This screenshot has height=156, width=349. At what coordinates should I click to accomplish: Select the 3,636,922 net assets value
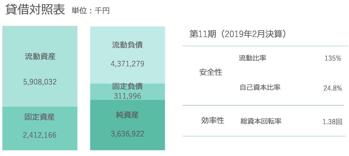[x=127, y=134]
